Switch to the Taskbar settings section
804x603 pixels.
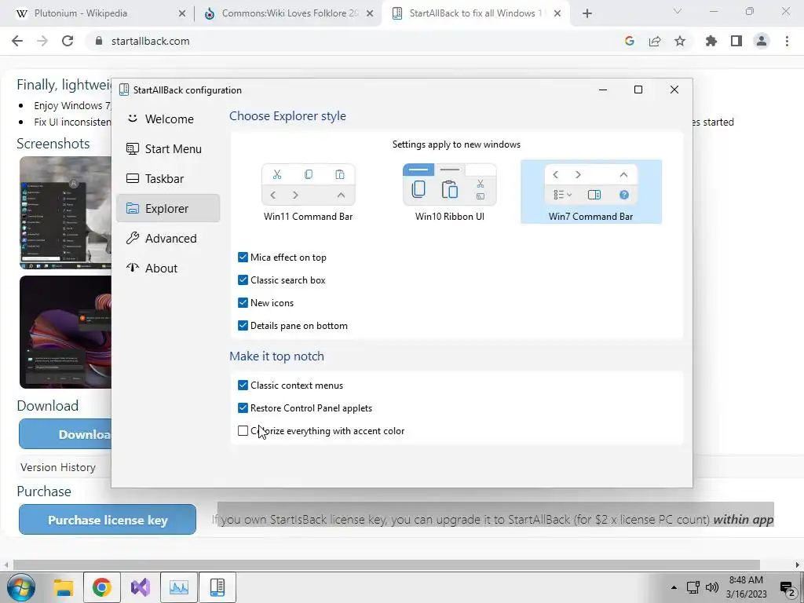168,178
